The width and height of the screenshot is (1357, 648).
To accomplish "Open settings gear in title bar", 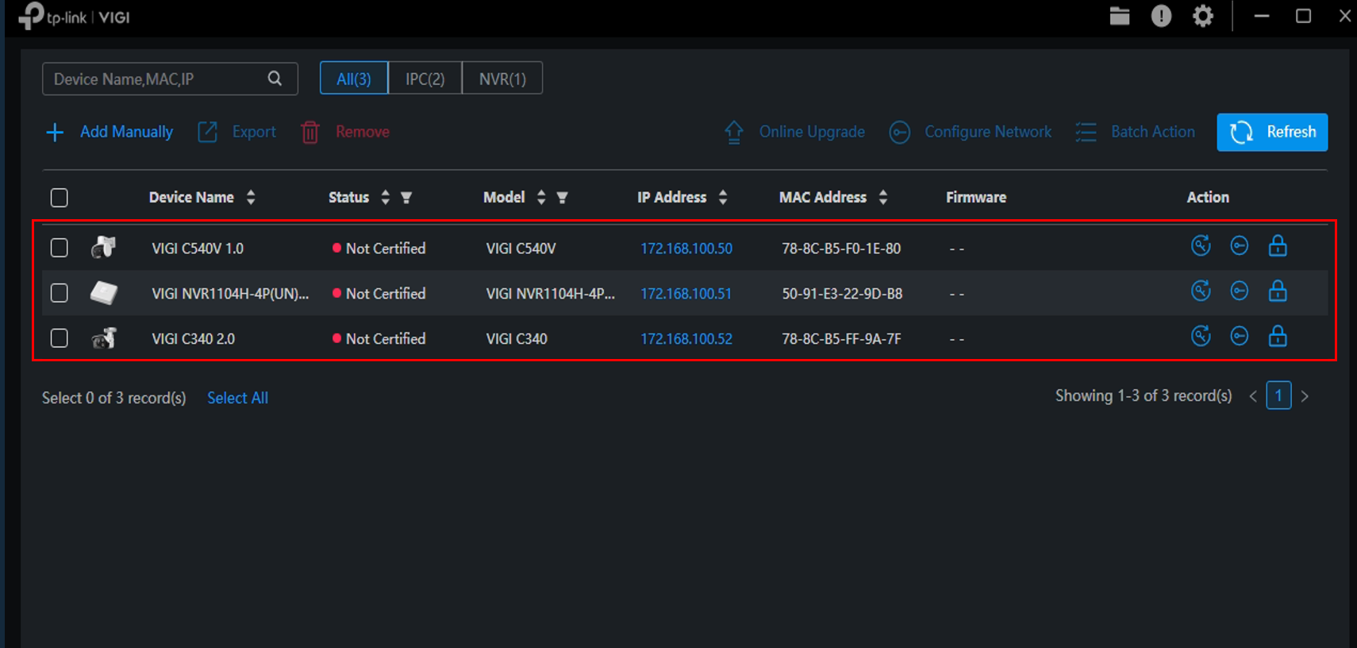I will (1203, 16).
